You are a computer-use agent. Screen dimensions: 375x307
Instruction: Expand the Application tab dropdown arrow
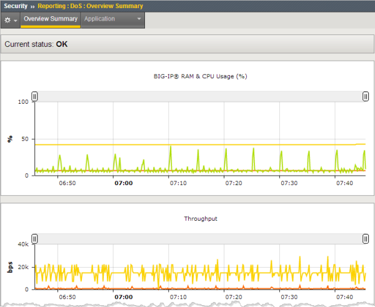[x=137, y=19]
